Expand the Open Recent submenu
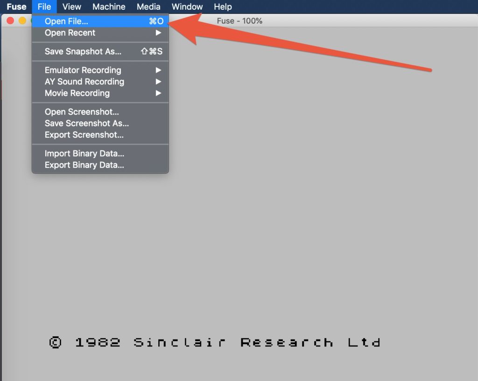The width and height of the screenshot is (478, 381). [100, 33]
